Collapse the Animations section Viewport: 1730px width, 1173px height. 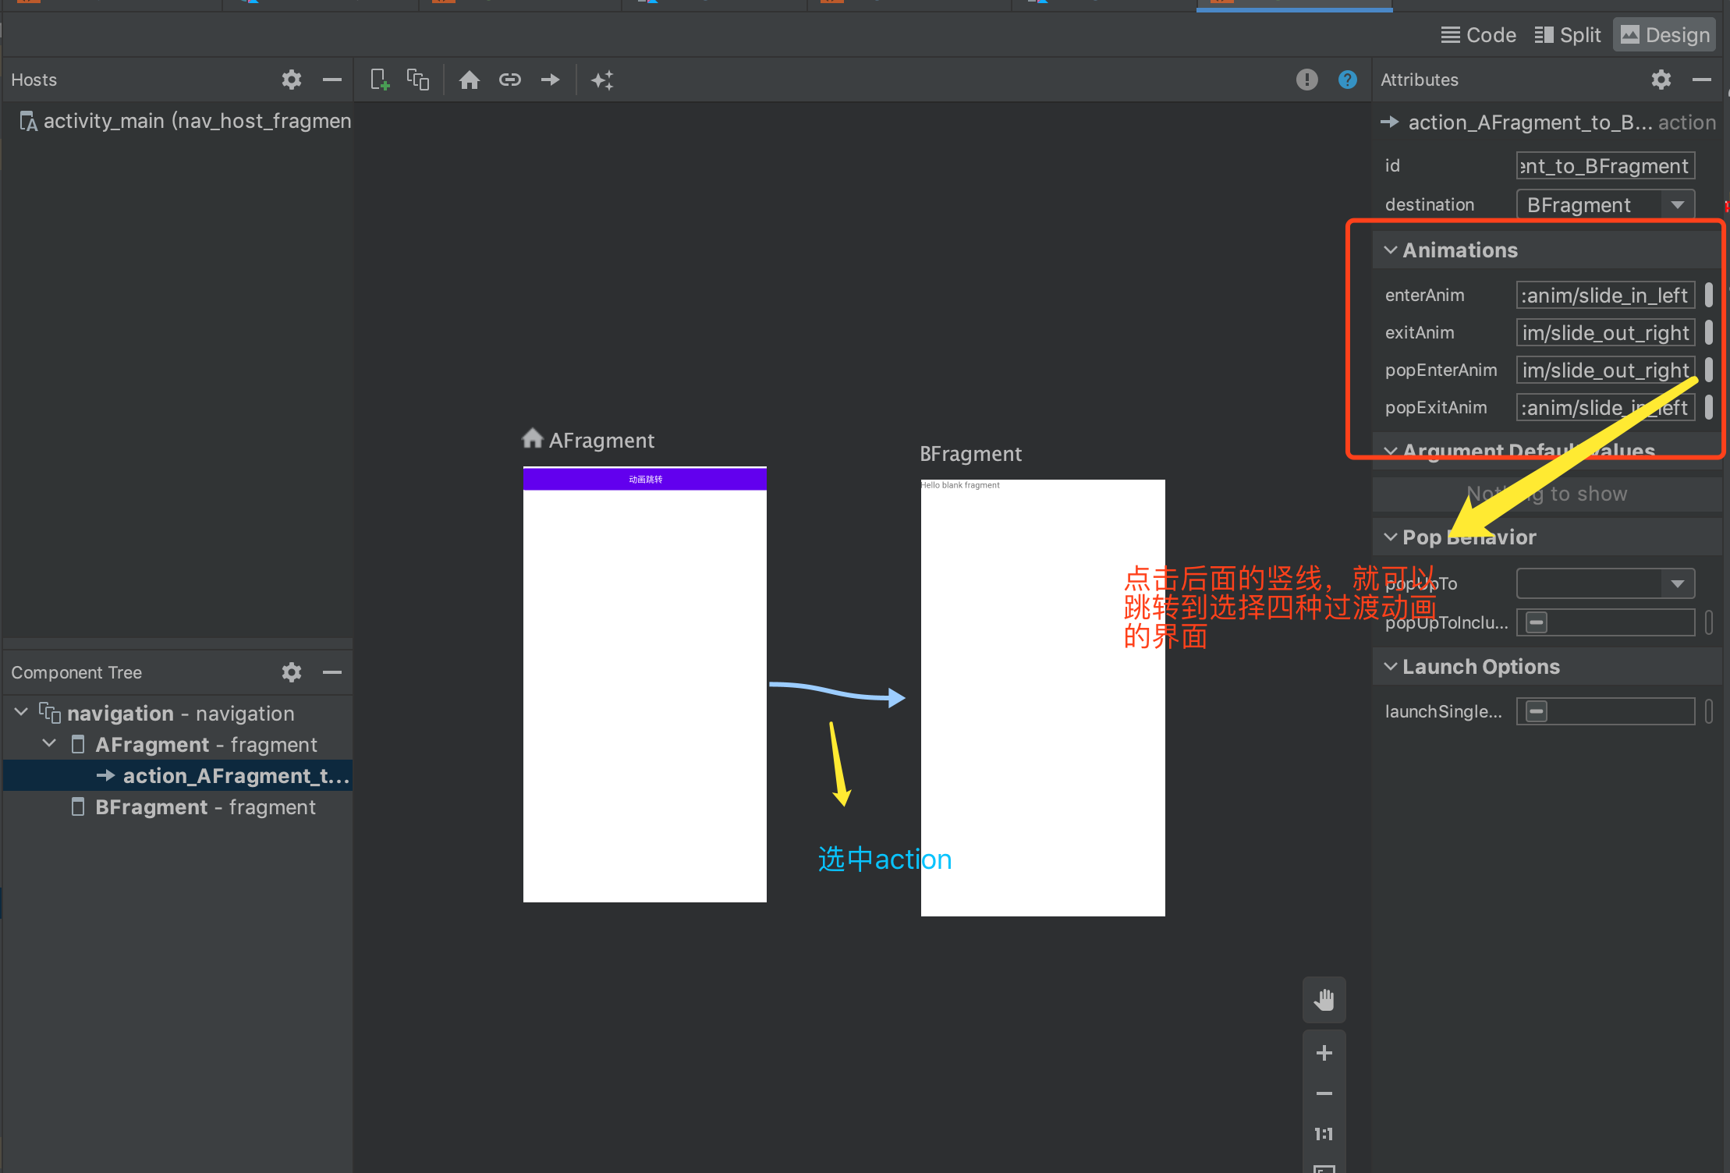click(1390, 250)
